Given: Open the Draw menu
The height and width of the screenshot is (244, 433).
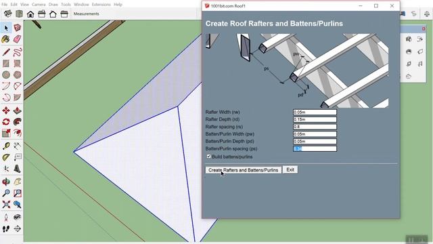Looking at the screenshot, I should click(x=53, y=5).
